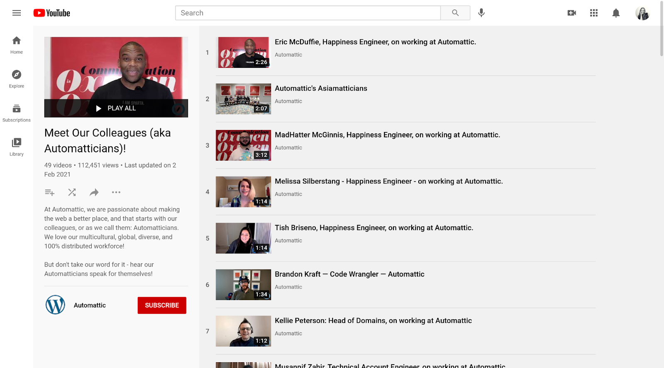Click Automattic under Asiamatticians video
This screenshot has height=368, width=664.
(288, 101)
